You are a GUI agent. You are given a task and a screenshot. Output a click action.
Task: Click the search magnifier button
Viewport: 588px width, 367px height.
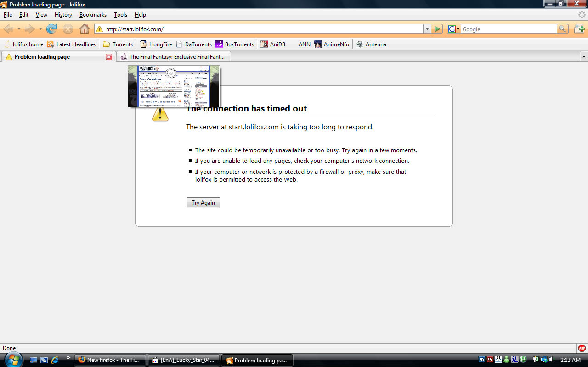(563, 29)
